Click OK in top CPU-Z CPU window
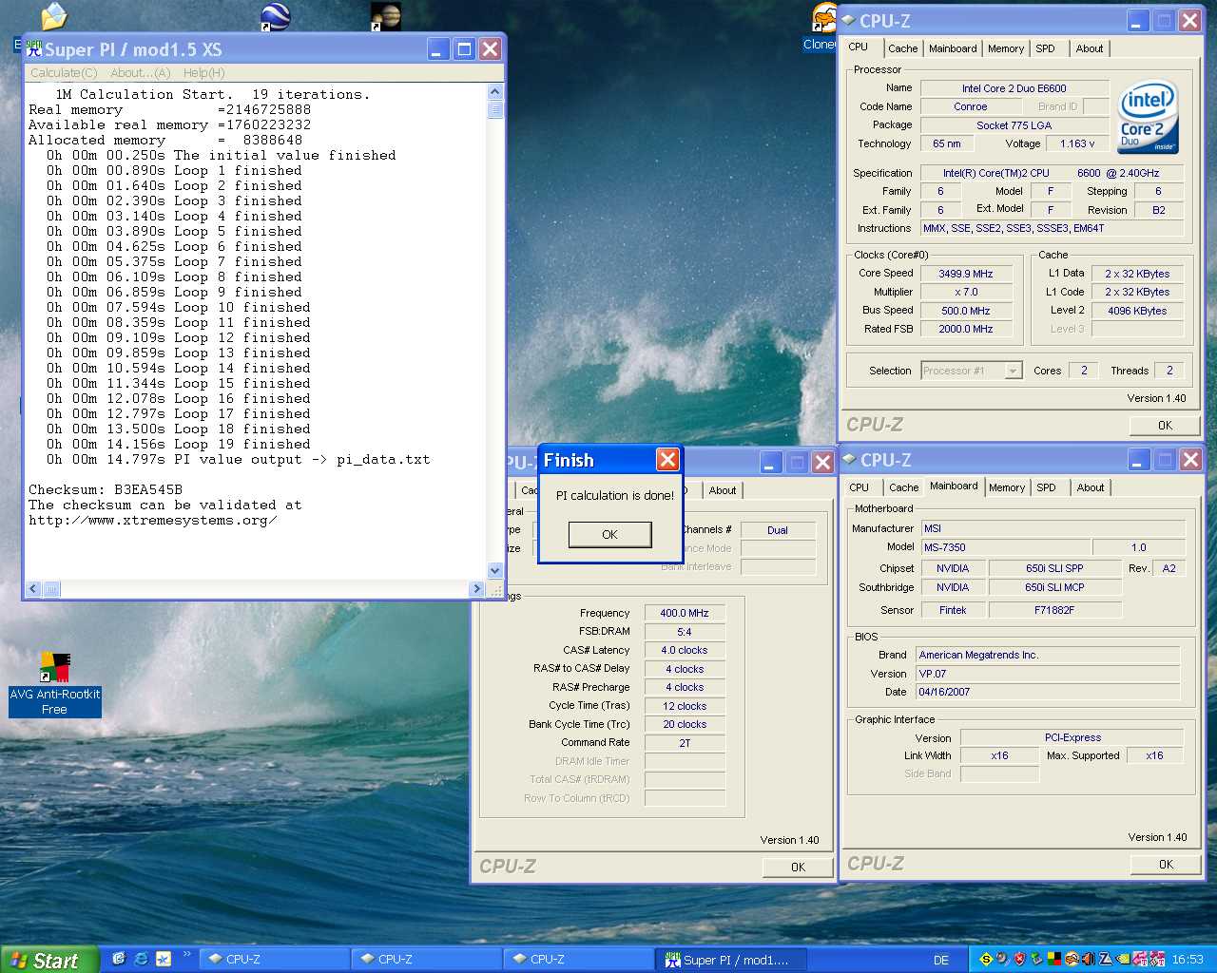The image size is (1217, 973). (x=1165, y=425)
